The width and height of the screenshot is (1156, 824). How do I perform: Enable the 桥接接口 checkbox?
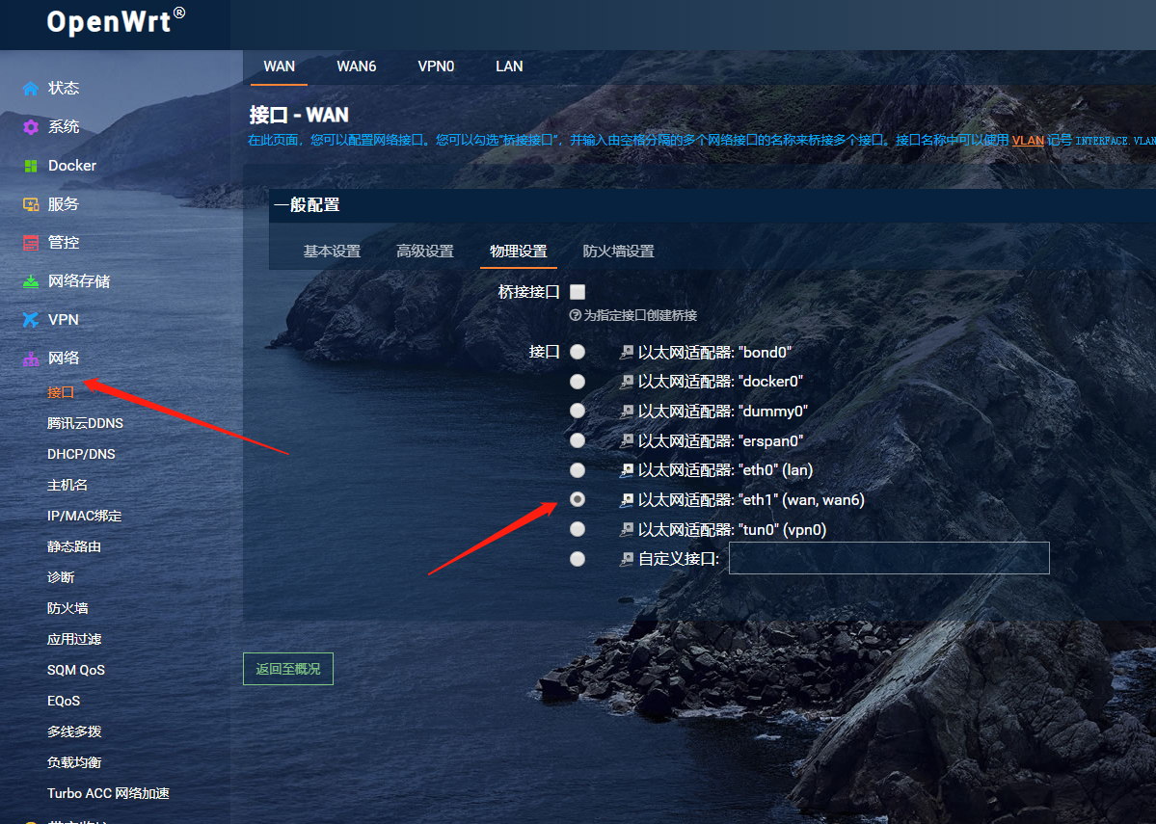coord(578,292)
